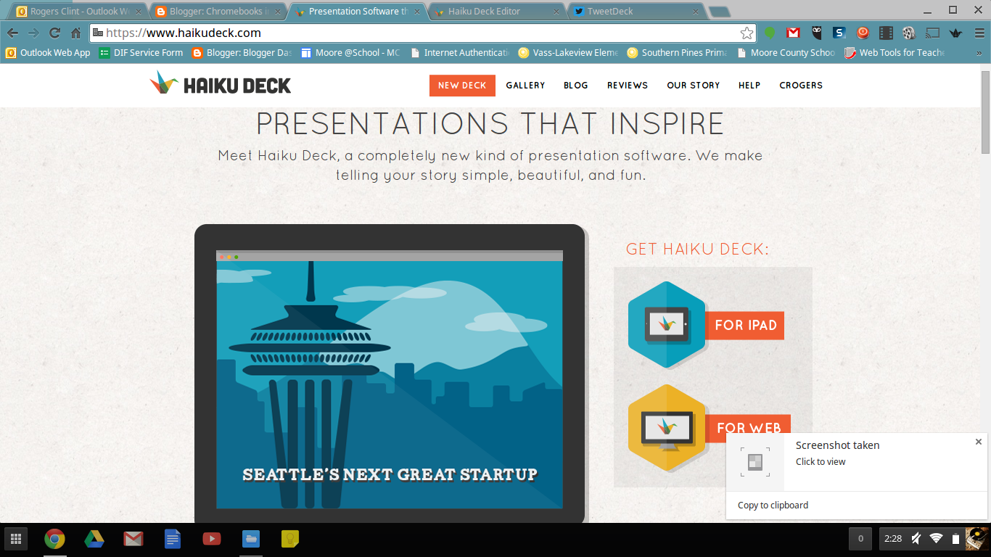
Task: Open the HELP menu item
Action: click(749, 86)
